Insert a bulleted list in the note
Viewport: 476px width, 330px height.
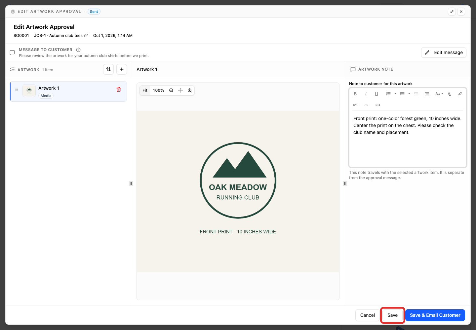[x=402, y=94]
